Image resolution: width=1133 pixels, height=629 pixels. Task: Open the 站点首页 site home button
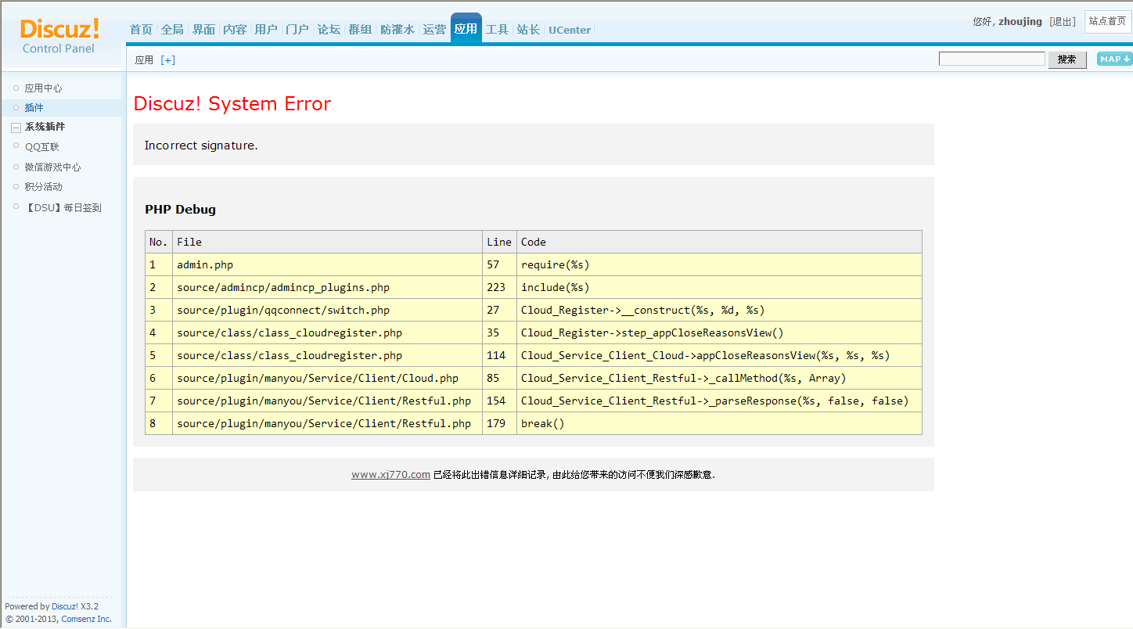(1107, 21)
